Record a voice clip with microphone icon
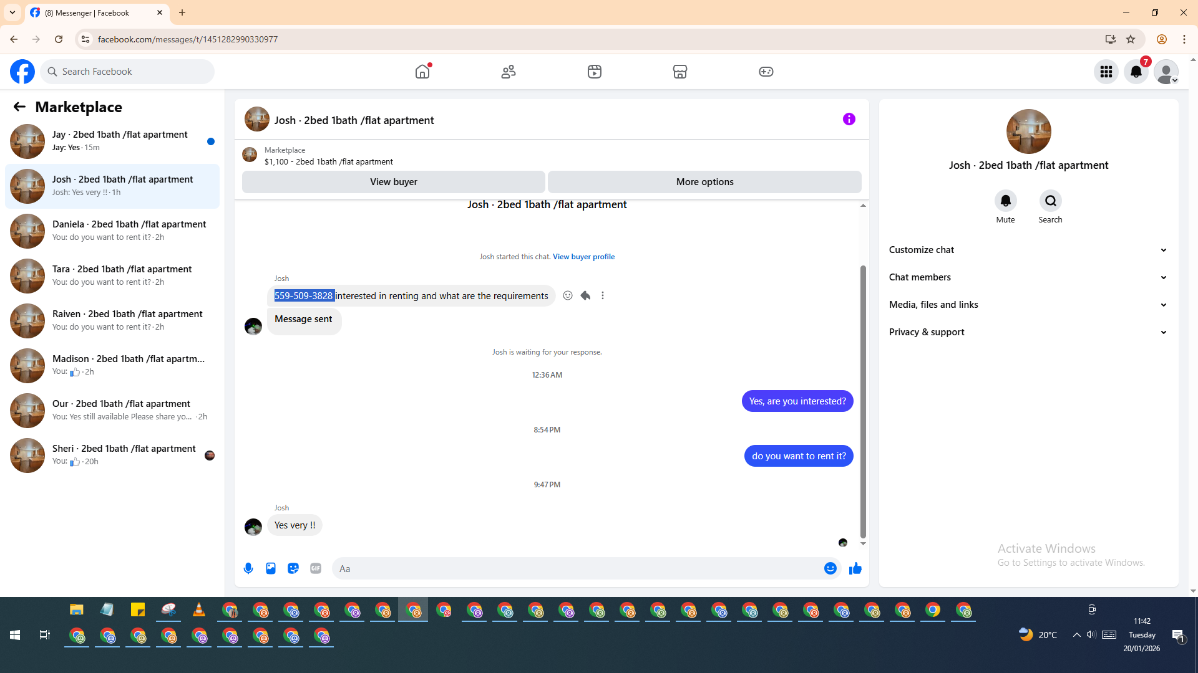The width and height of the screenshot is (1198, 673). [248, 568]
